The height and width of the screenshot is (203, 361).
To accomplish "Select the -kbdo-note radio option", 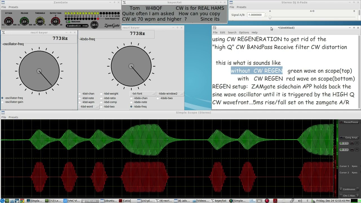I will tap(139, 102).
